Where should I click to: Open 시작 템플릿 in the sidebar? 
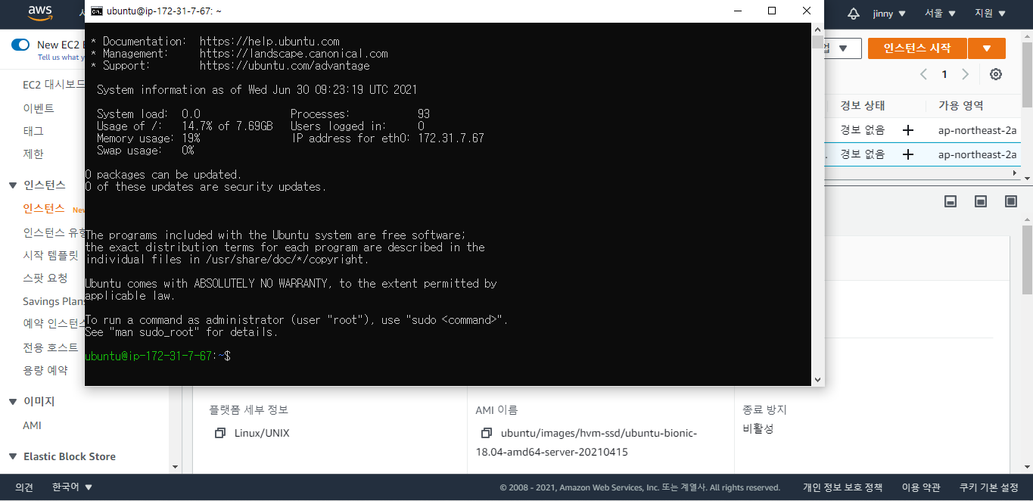[50, 255]
